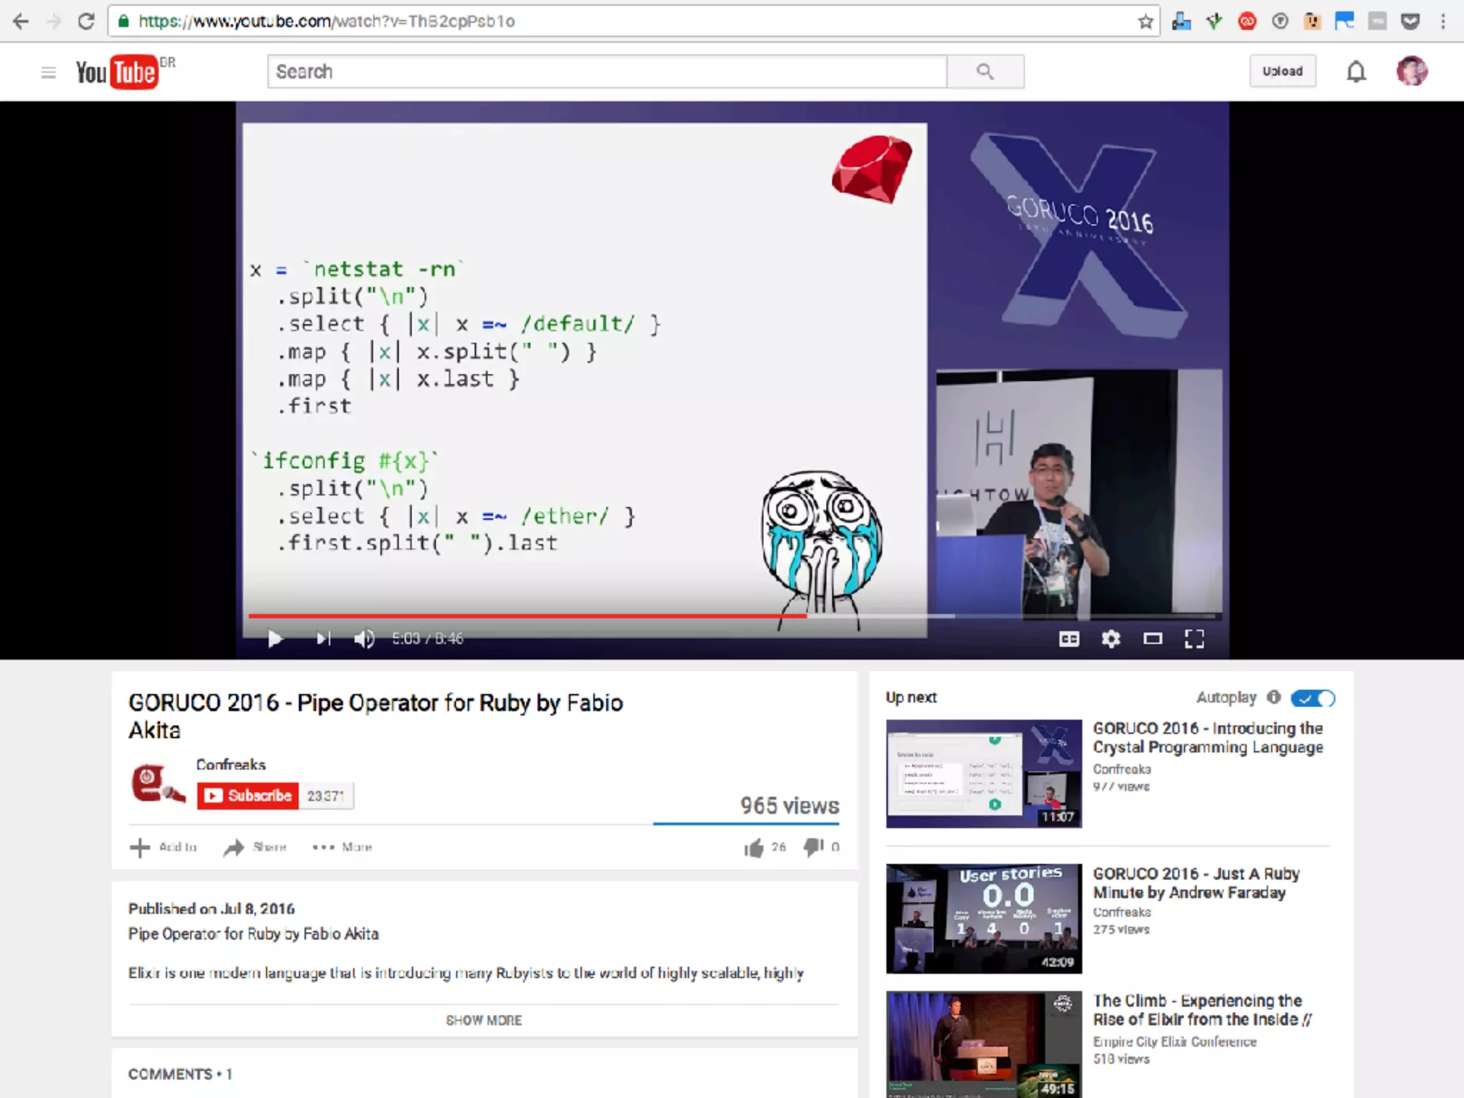Bookmark page with star icon
The width and height of the screenshot is (1464, 1098).
[1145, 21]
